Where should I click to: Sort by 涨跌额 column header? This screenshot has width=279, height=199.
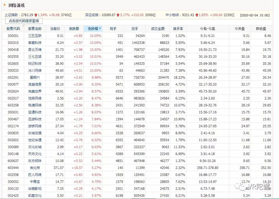tap(74, 29)
